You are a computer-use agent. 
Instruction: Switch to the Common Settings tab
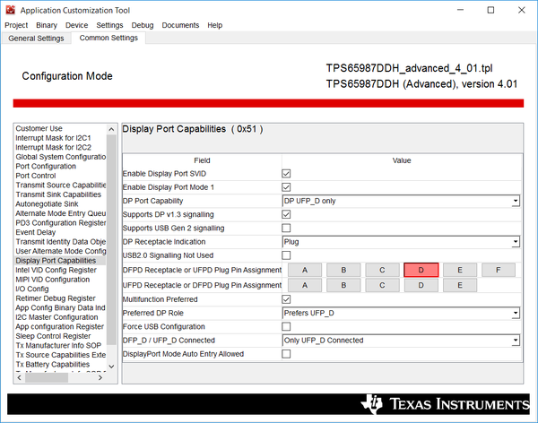pos(108,38)
